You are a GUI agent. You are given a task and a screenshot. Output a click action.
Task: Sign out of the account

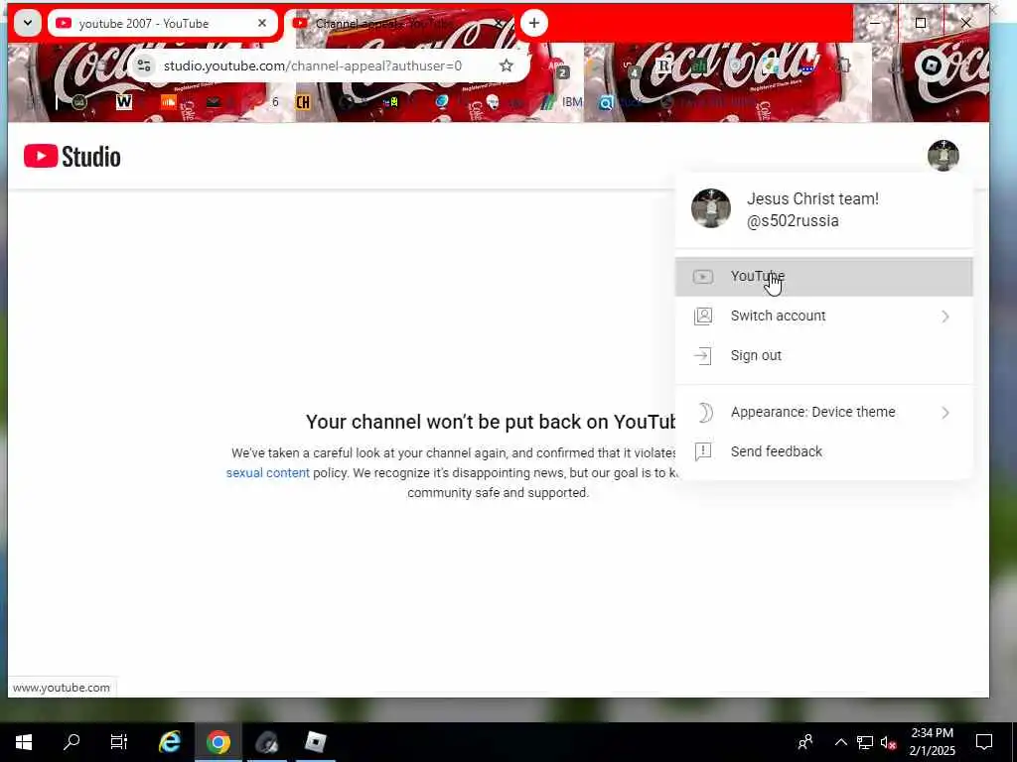[823, 356]
